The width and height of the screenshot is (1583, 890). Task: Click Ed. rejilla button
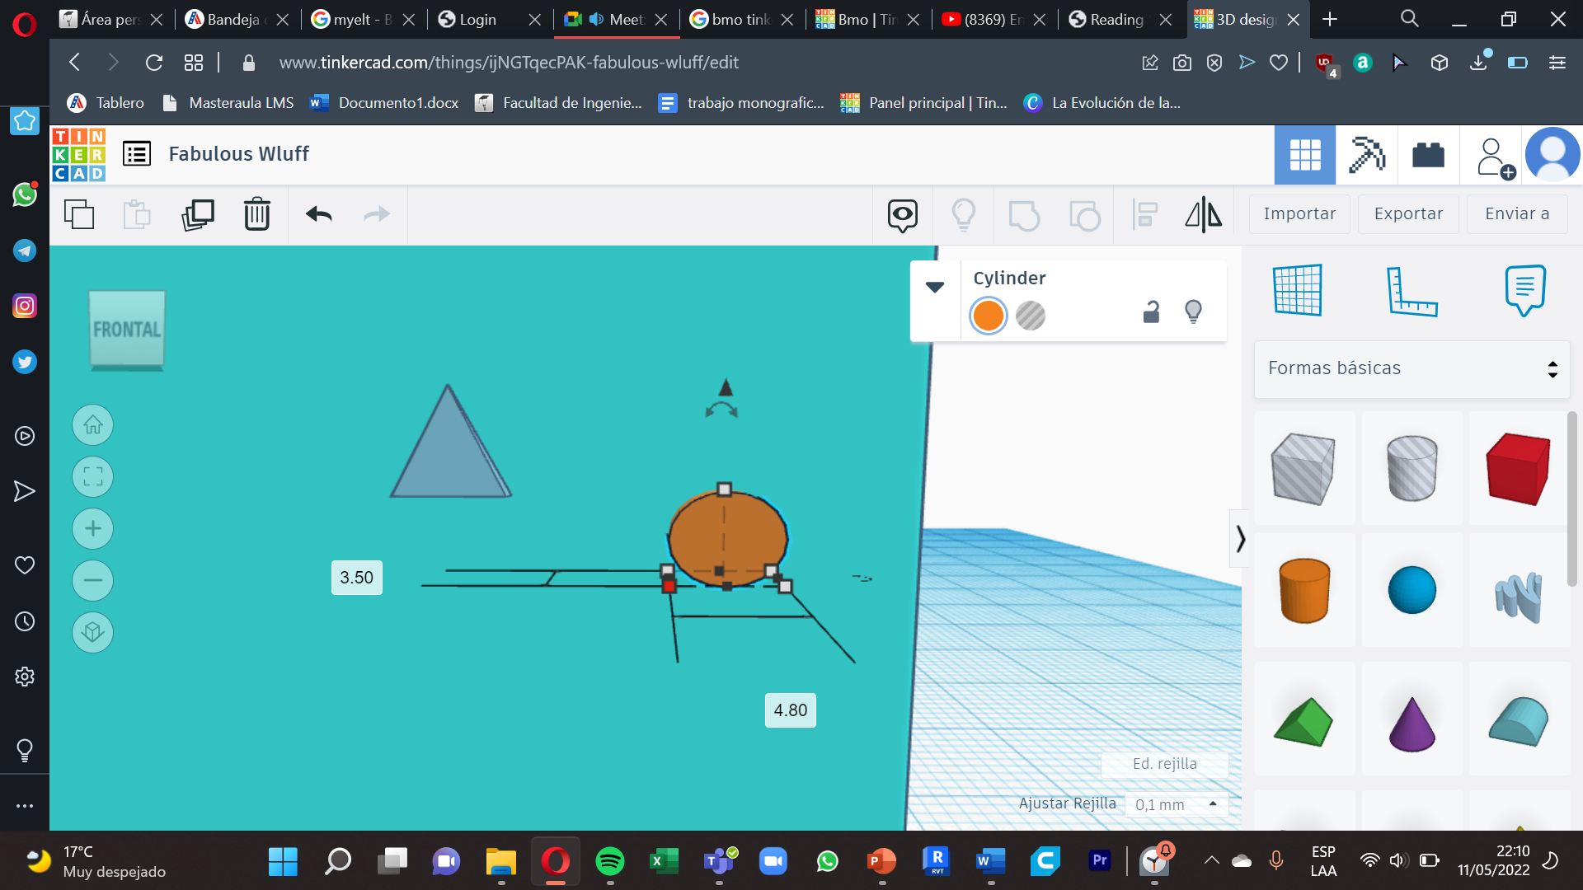tap(1164, 764)
